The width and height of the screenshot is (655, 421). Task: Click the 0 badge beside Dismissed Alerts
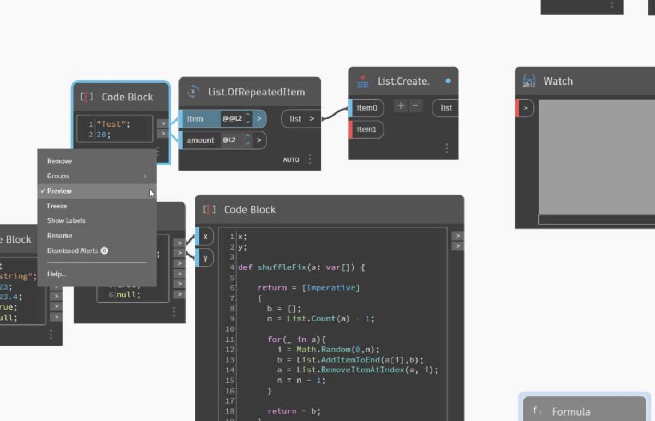104,251
